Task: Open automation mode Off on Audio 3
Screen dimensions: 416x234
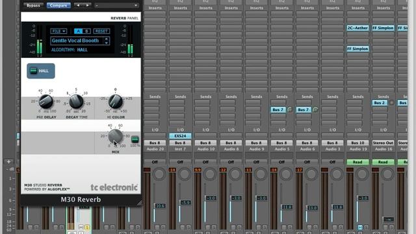Action: [332, 162]
